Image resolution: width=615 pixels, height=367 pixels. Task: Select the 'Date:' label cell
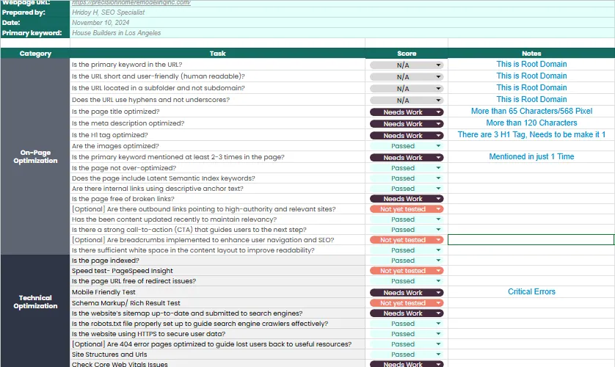(x=35, y=22)
